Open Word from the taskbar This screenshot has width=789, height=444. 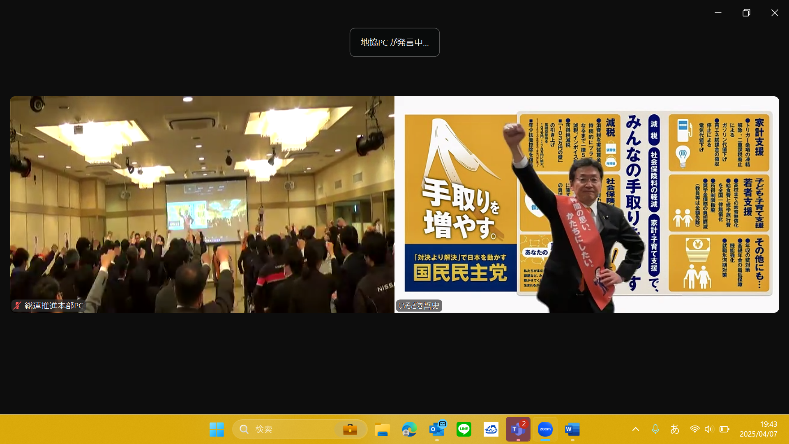pos(572,429)
